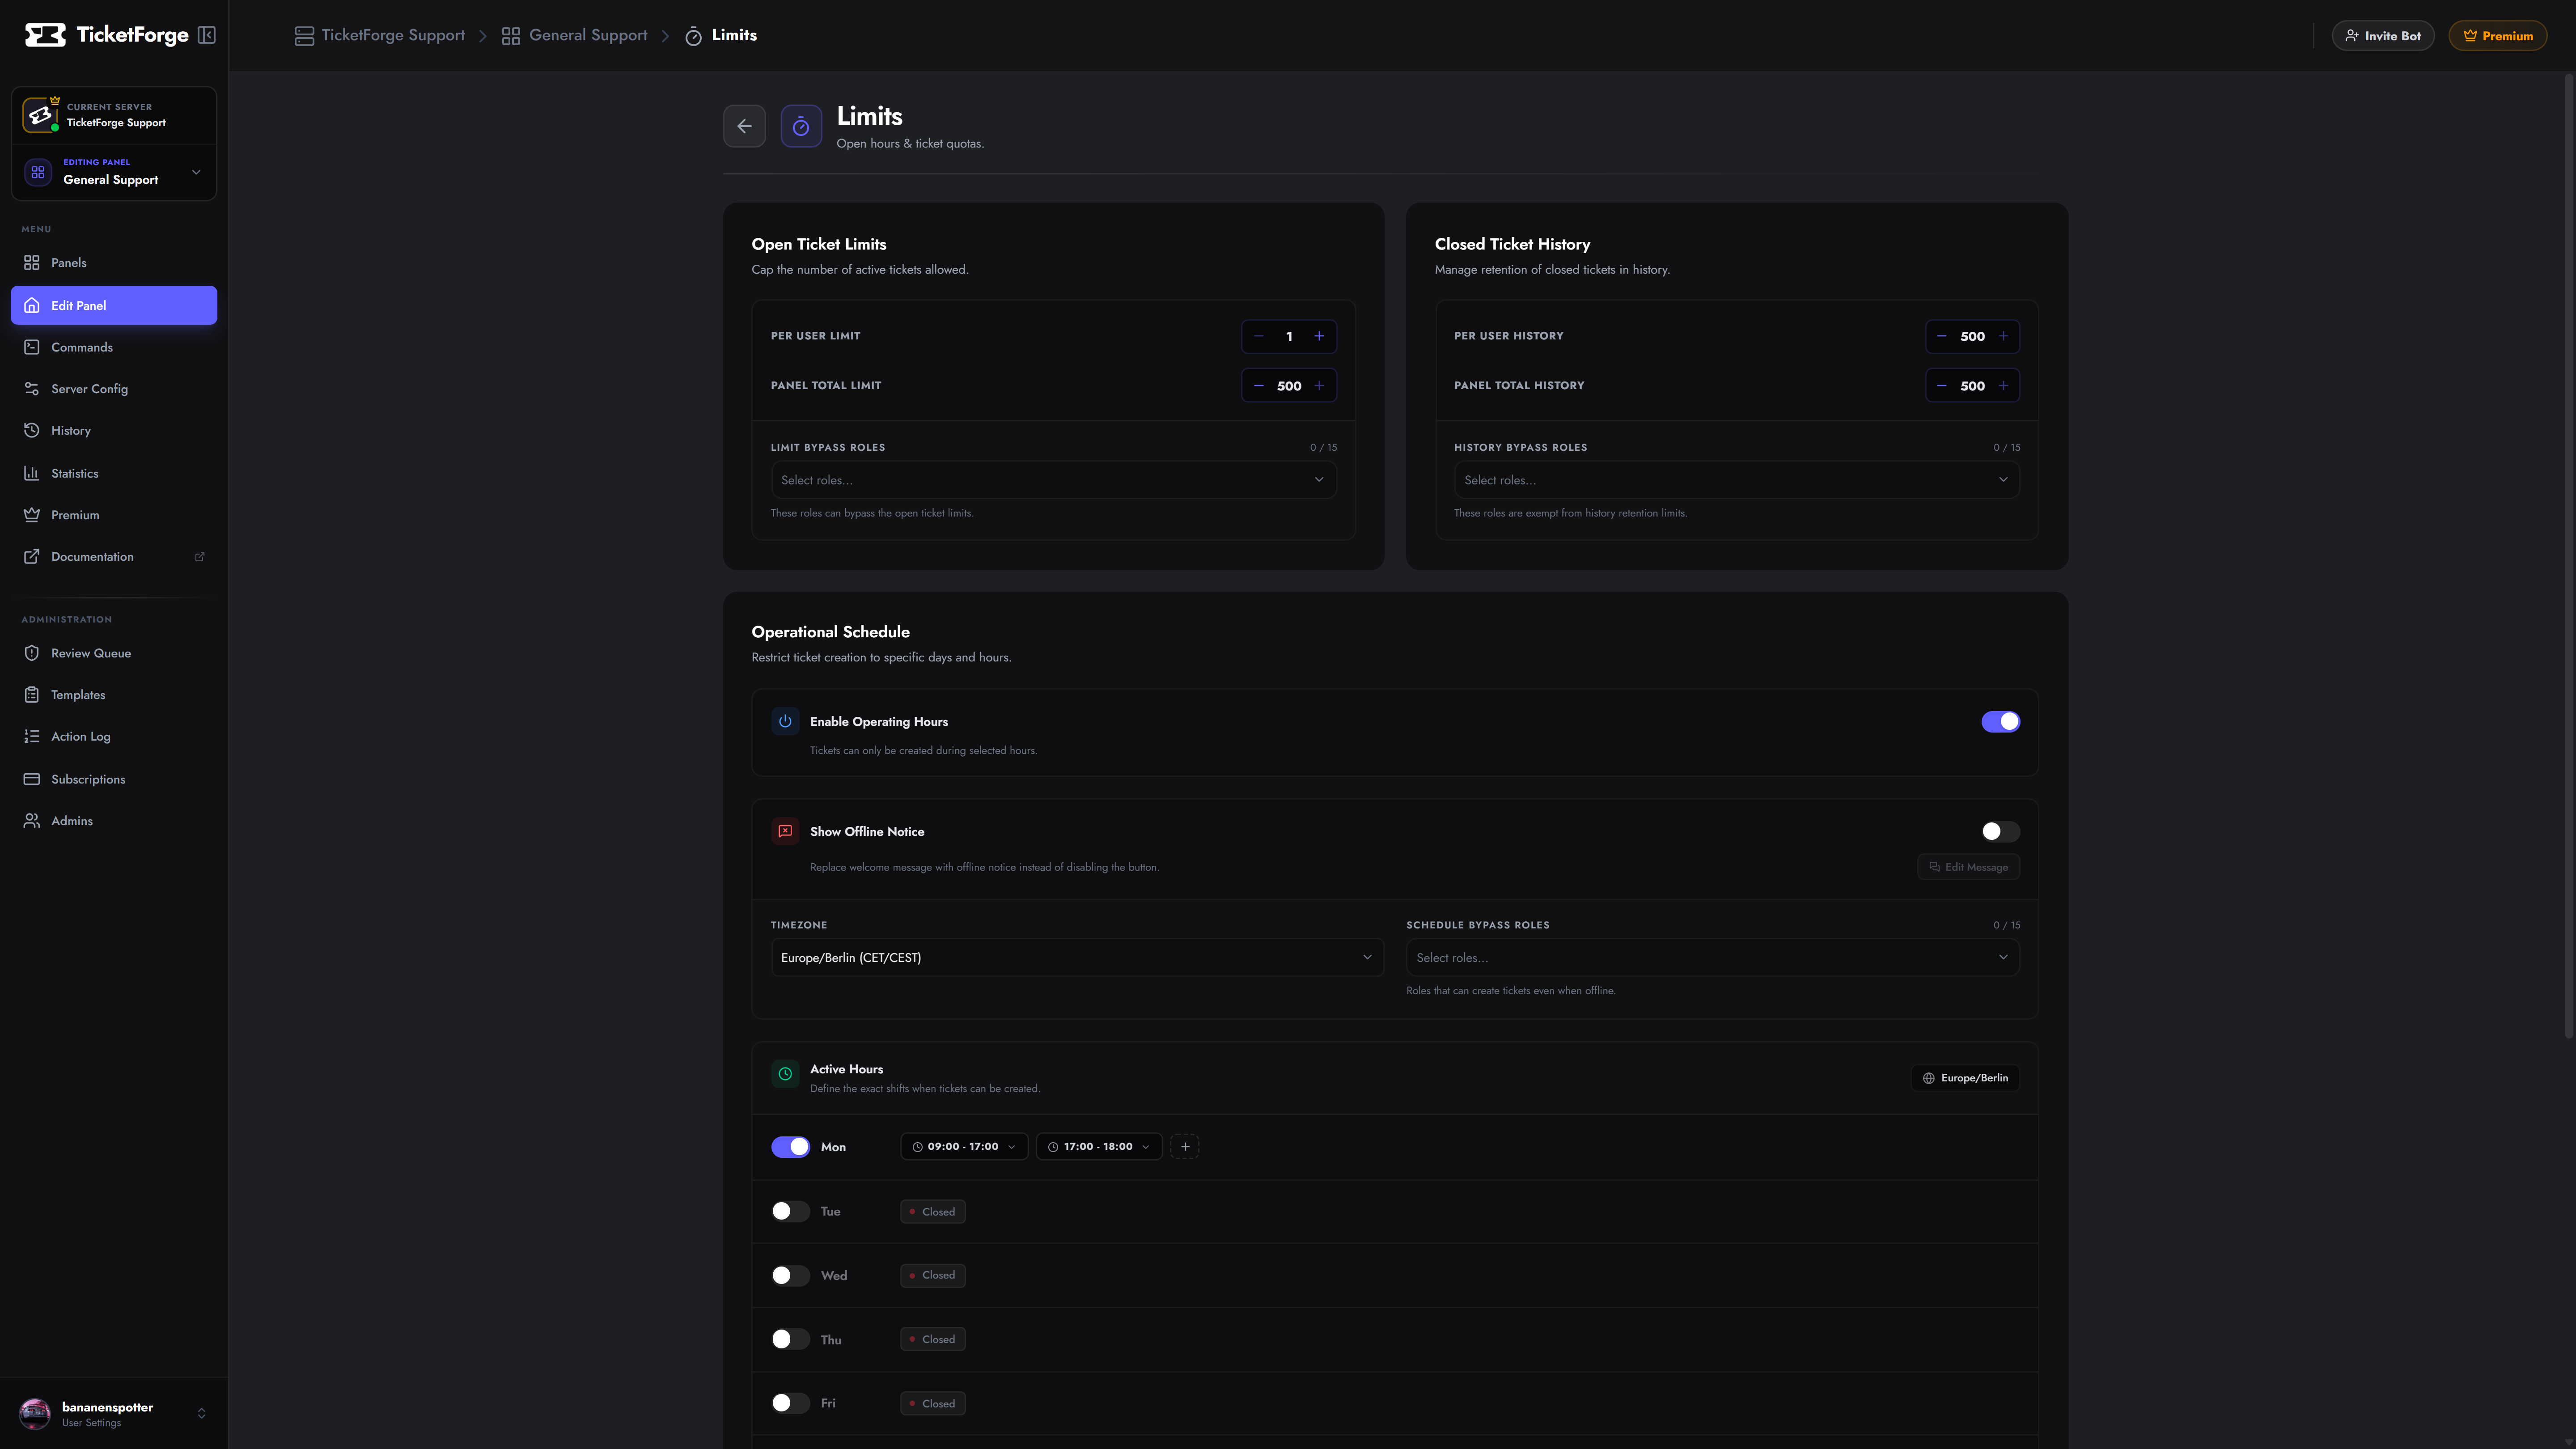Open Commands menu item
2576x1449 pixels.
pyautogui.click(x=114, y=347)
